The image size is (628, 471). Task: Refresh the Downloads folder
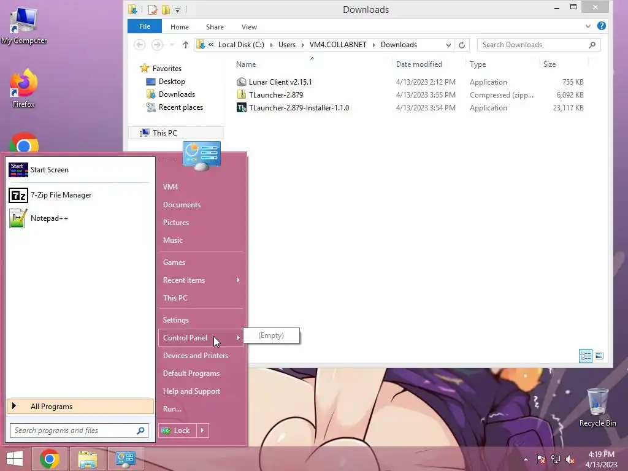coord(462,45)
